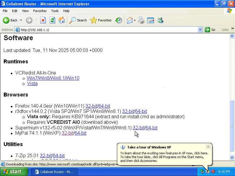This screenshot has height=176, width=235.
Task: Close the Windows XP tour balloon
Action: (x=208, y=147)
